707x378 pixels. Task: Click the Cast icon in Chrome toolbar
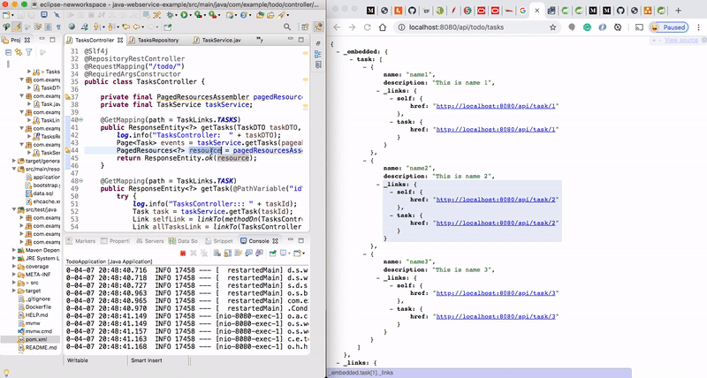639,27
